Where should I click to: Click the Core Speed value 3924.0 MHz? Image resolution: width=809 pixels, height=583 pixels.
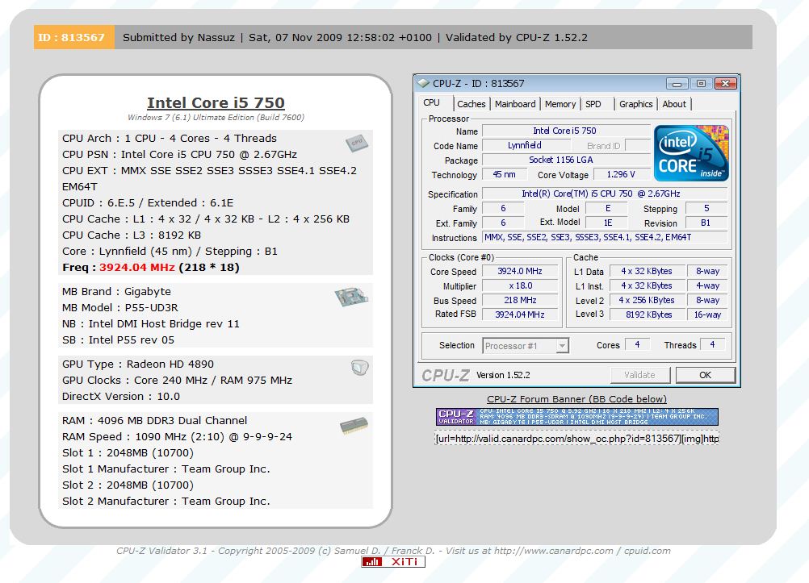coord(520,271)
